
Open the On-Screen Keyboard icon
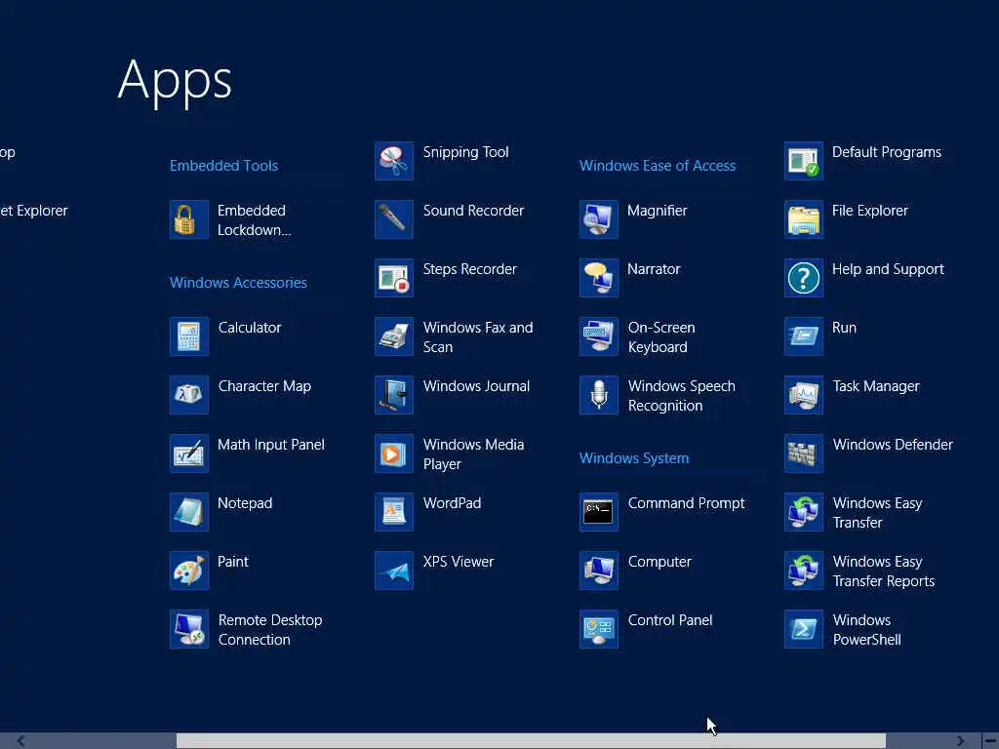(x=599, y=336)
